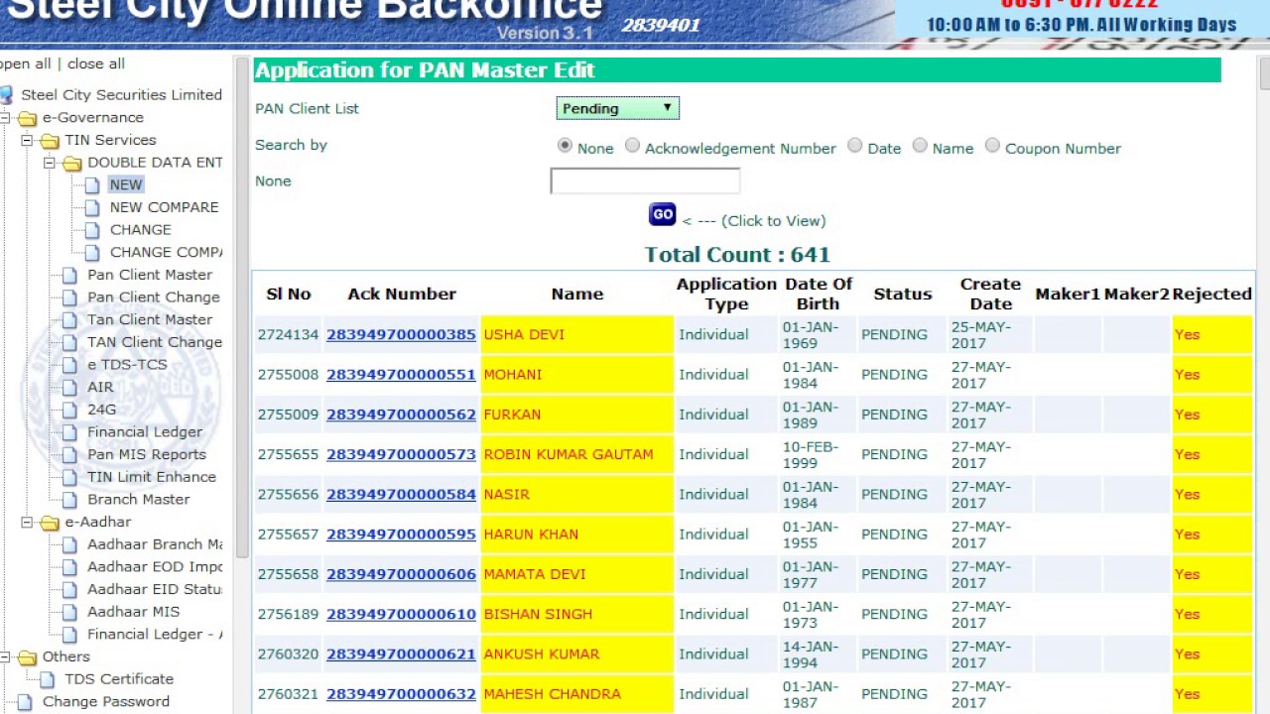Image resolution: width=1270 pixels, height=714 pixels.
Task: Open acknowledgement 283949700000385 for USHA DEVI
Action: click(x=401, y=334)
